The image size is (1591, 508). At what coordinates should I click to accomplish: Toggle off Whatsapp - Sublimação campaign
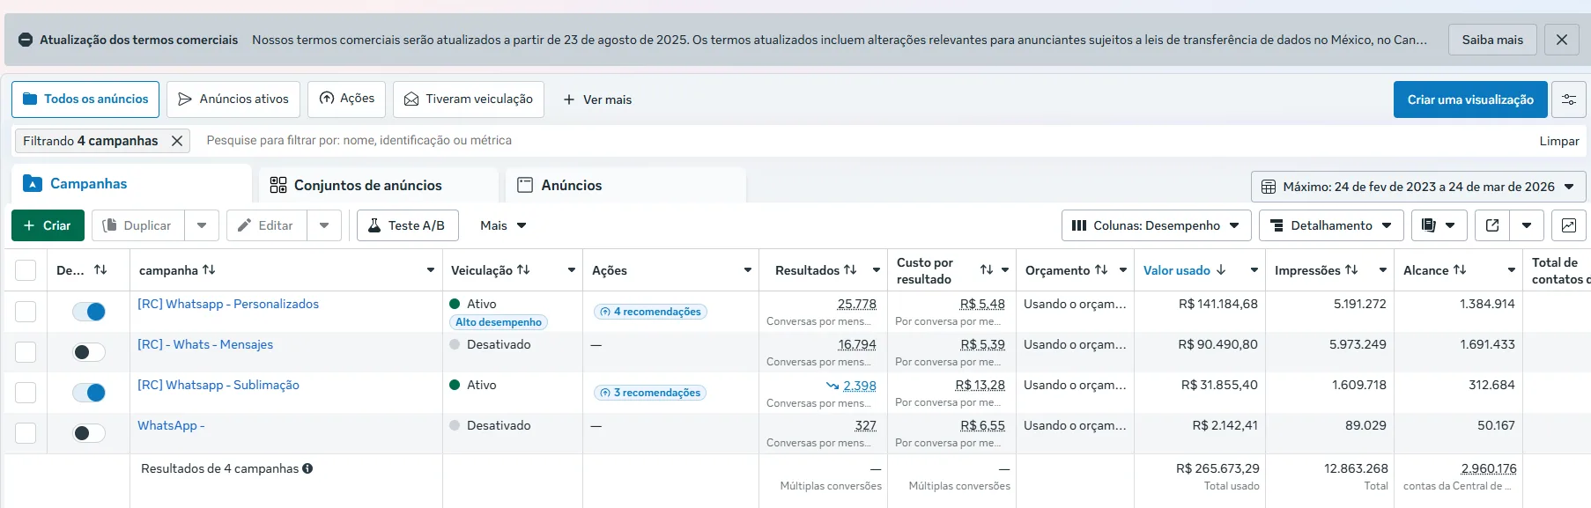point(89,393)
